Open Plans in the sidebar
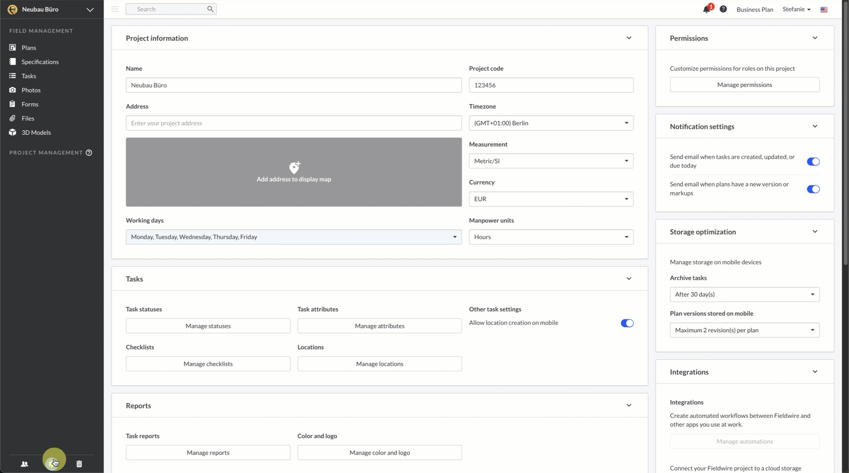Viewport: 849px width, 473px height. pos(29,48)
